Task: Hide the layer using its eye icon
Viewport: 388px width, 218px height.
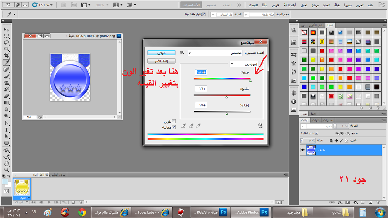Action: tap(303, 150)
